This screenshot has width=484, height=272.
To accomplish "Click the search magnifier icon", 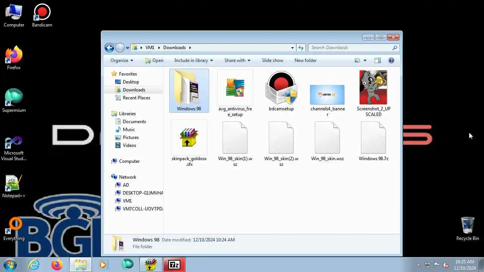I will click(x=395, y=48).
